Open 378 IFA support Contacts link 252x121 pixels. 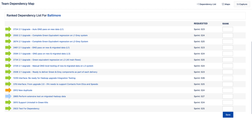click(x=55, y=84)
